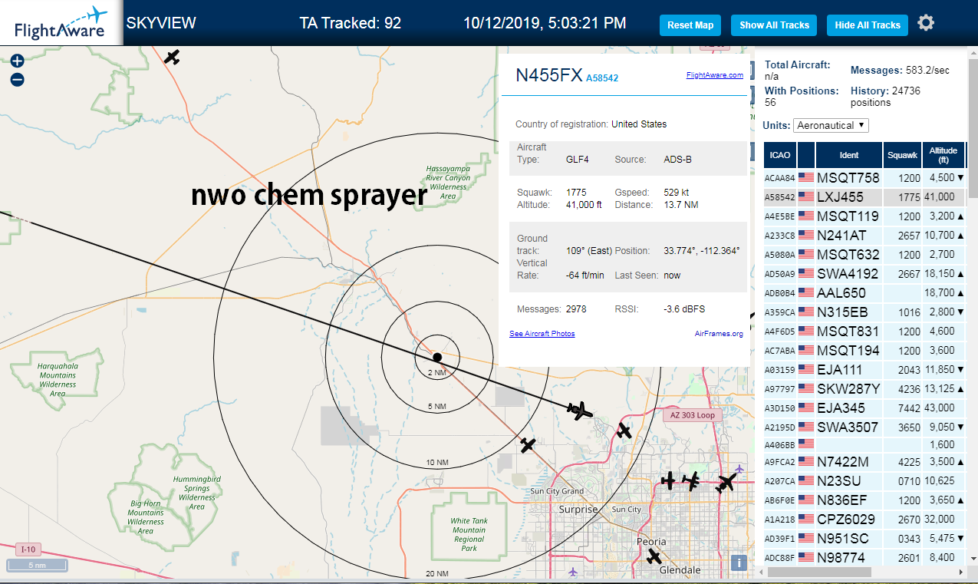Viewport: 978px width, 584px height.
Task: Select the aircraft icon near top-left I-route
Action: click(173, 56)
